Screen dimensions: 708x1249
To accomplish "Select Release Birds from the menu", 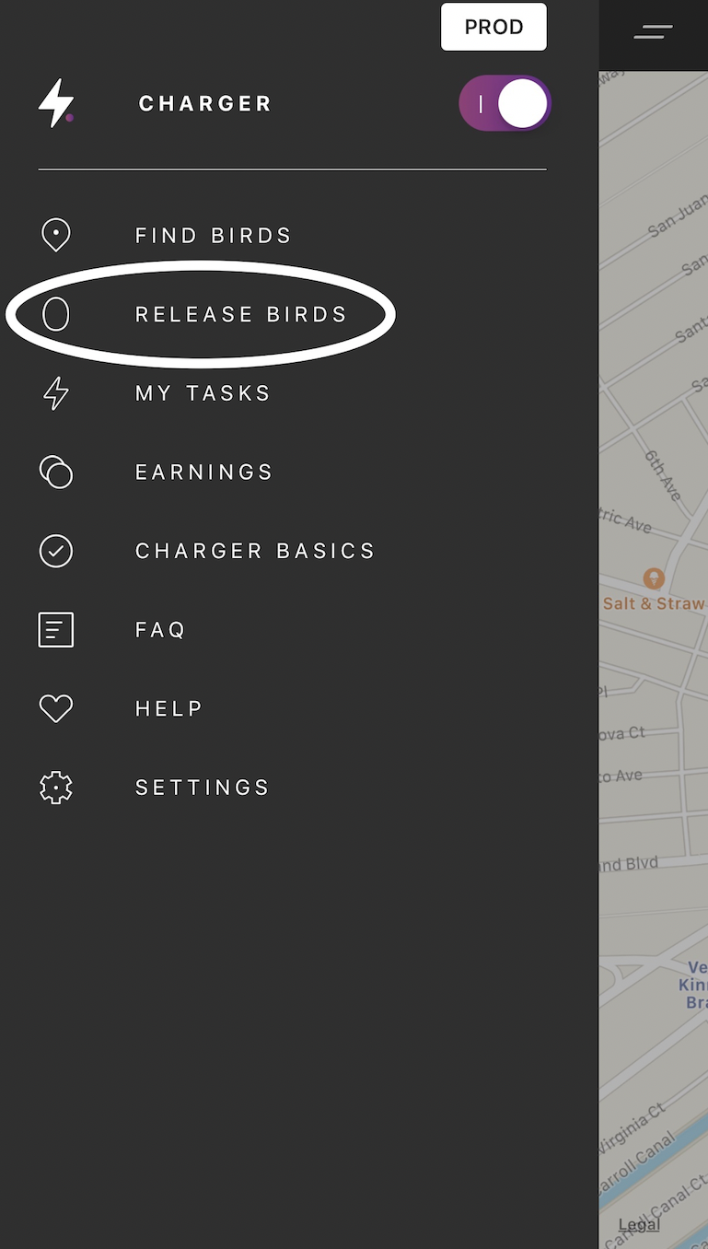I will 241,315.
